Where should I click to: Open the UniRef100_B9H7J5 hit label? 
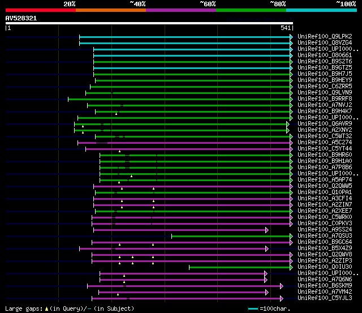click(325, 74)
